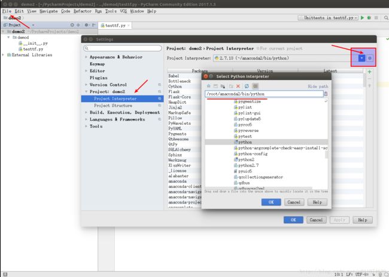Open the VCS menu

(123, 11)
